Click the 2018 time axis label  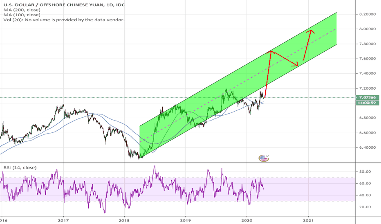[x=124, y=220]
